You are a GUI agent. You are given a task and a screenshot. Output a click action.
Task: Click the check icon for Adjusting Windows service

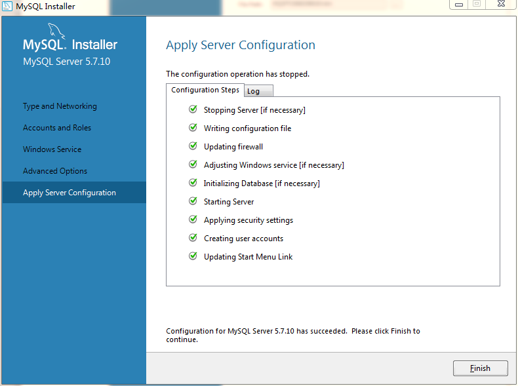pos(193,164)
